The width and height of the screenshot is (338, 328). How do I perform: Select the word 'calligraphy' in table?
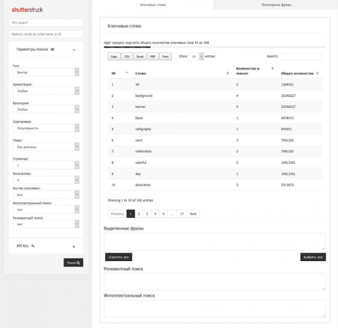[143, 129]
